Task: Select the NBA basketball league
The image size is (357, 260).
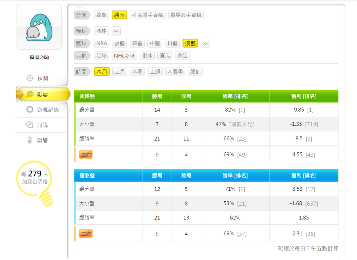Action: (101, 43)
